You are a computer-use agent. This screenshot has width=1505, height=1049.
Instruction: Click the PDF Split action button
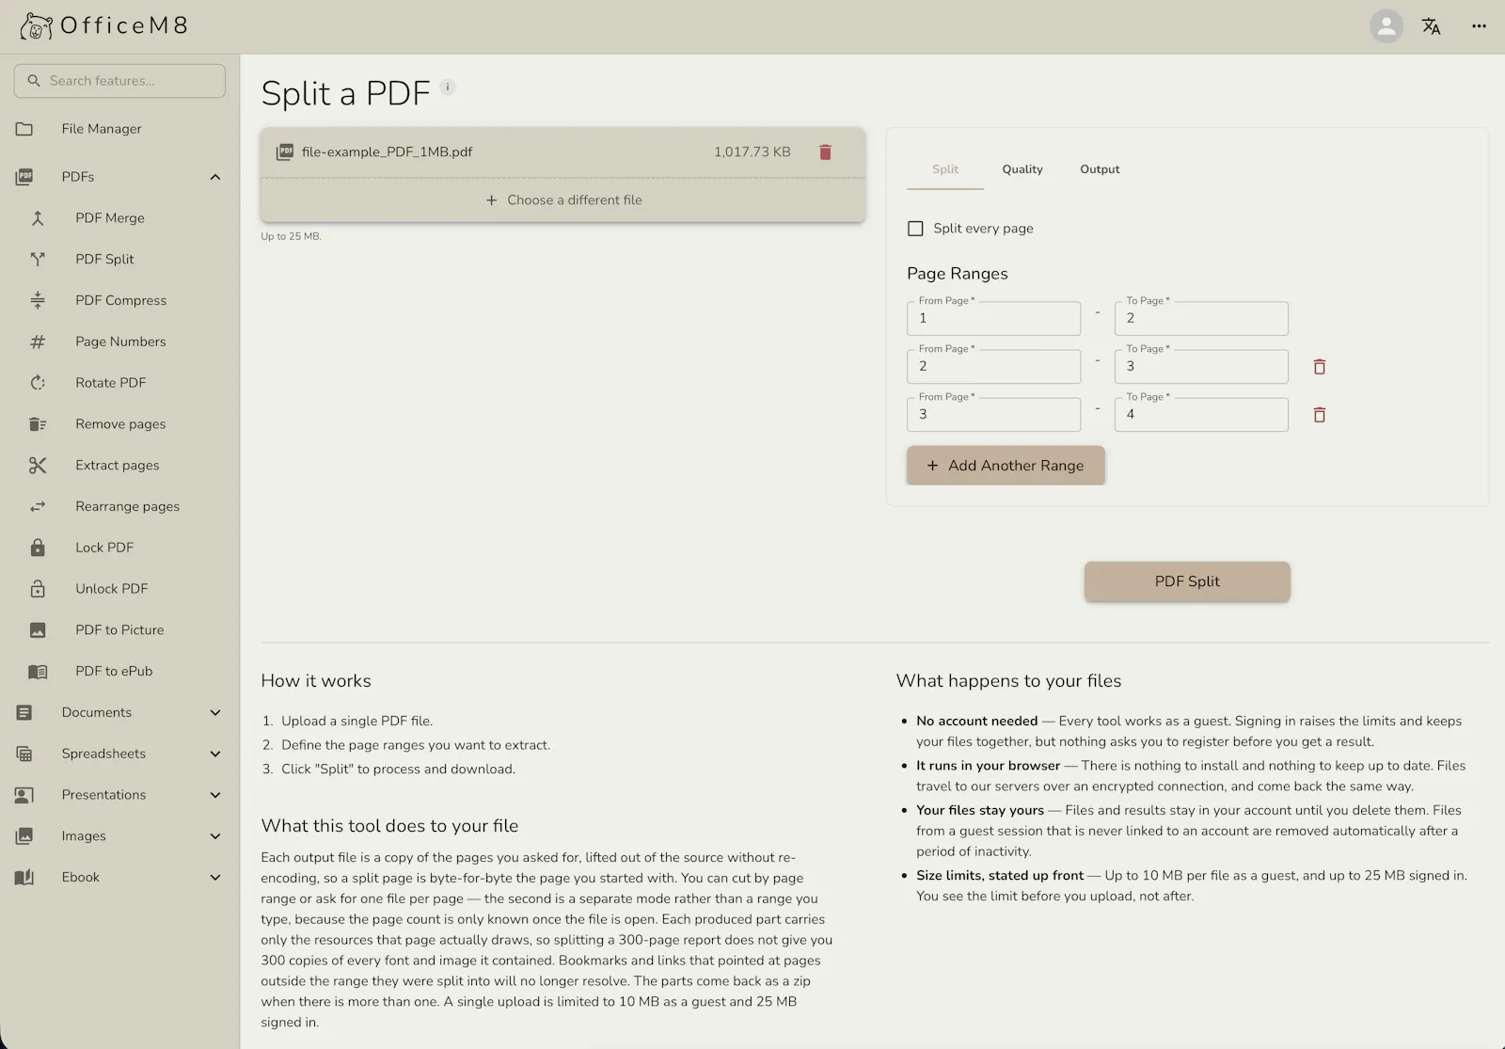(x=1187, y=581)
